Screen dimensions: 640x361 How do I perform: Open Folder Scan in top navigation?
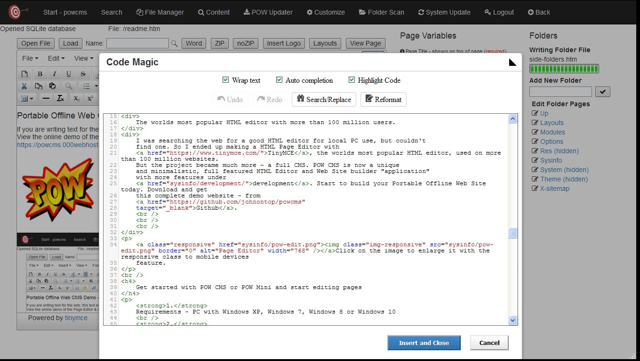pos(381,12)
